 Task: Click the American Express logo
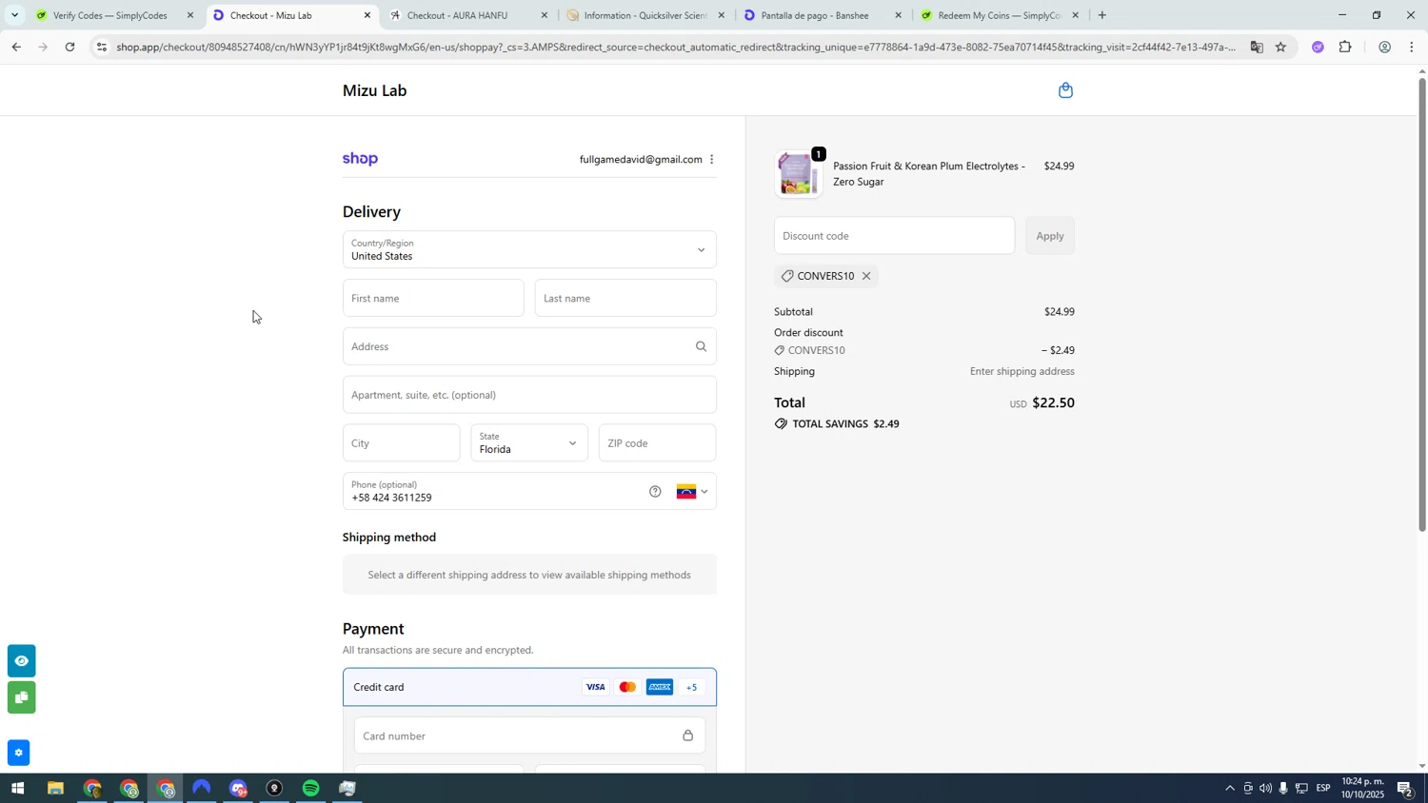click(660, 687)
